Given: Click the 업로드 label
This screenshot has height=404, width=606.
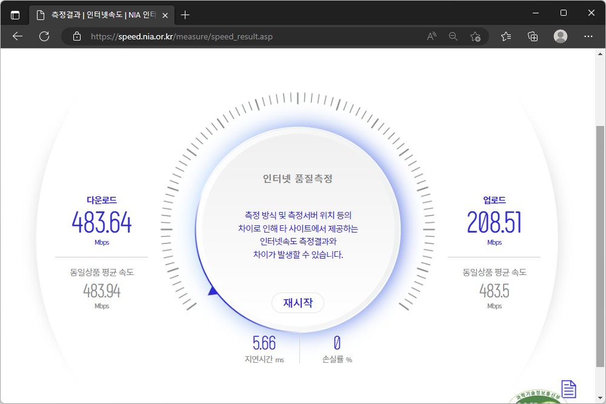Looking at the screenshot, I should point(494,200).
